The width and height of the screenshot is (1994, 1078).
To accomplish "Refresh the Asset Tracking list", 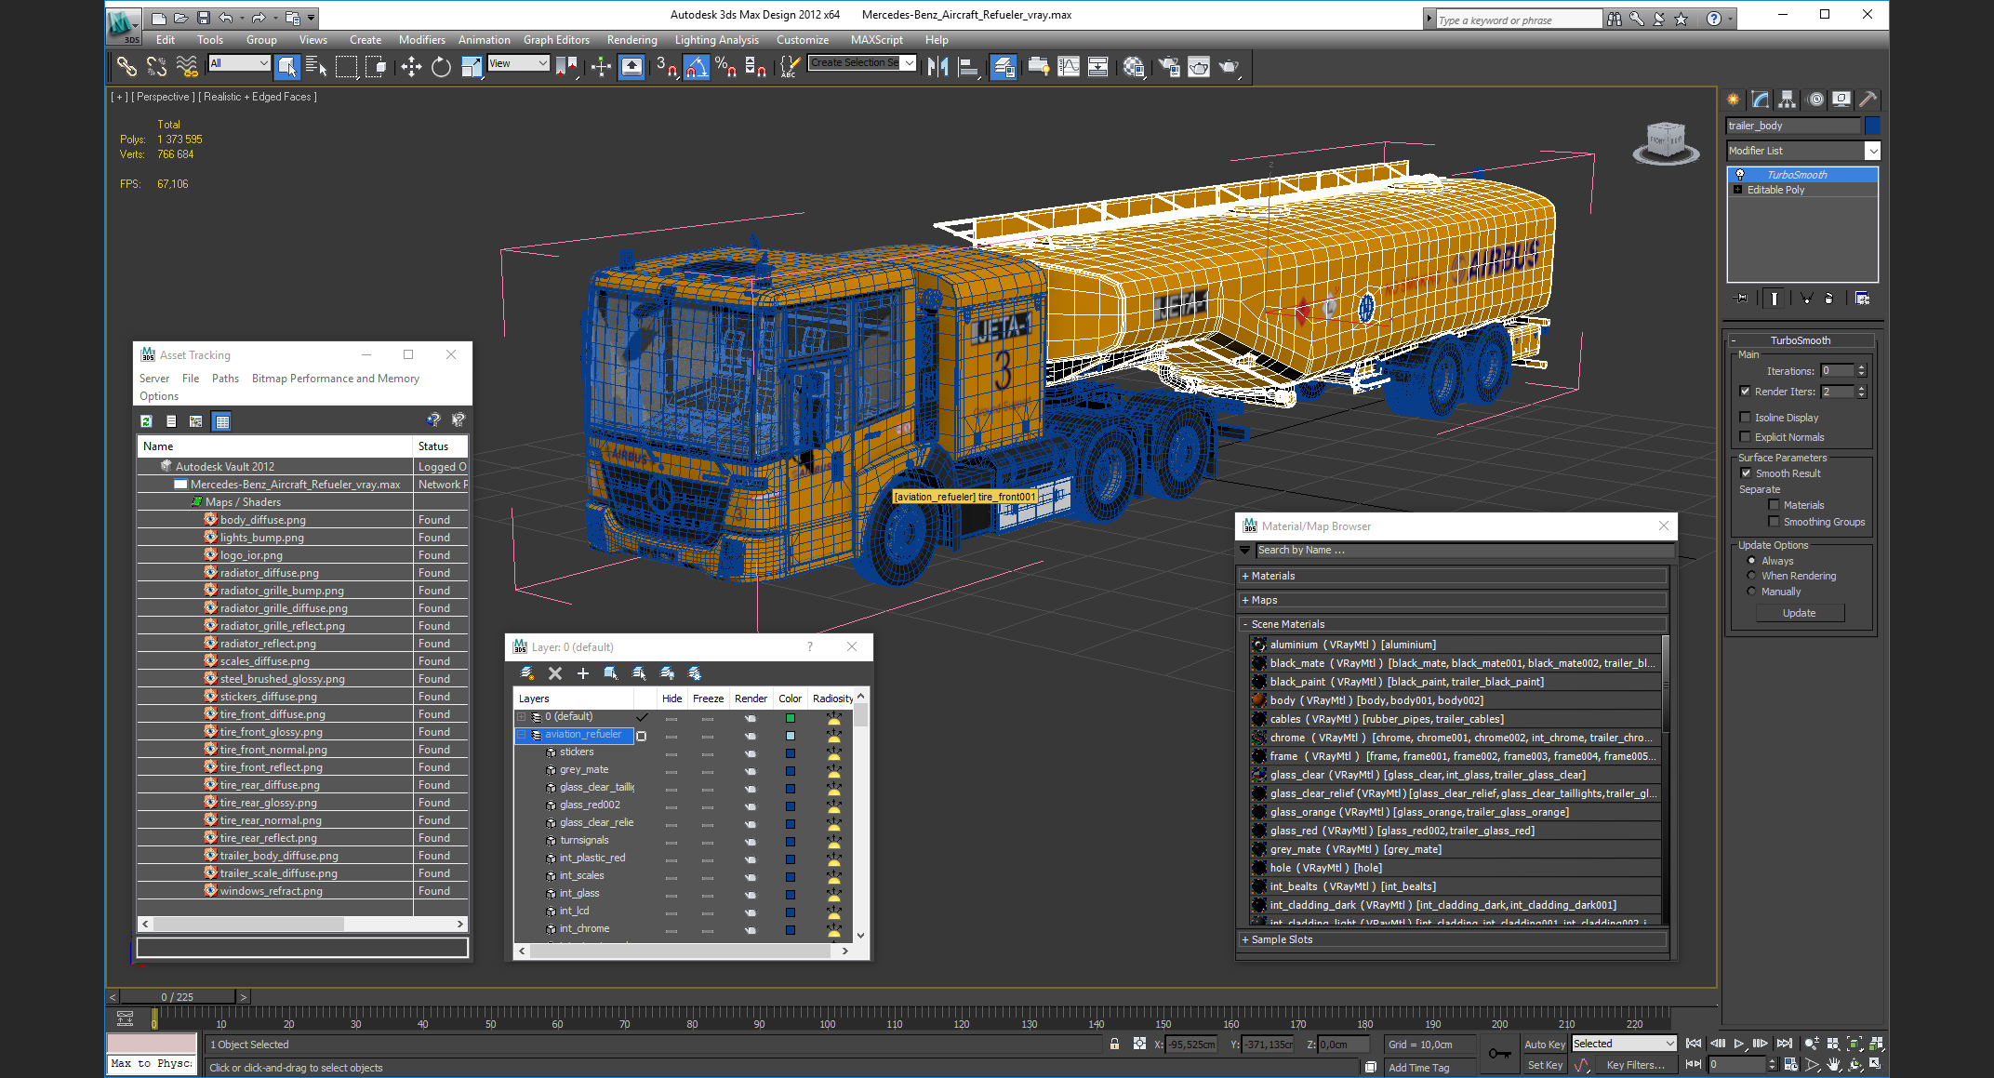I will [x=146, y=421].
